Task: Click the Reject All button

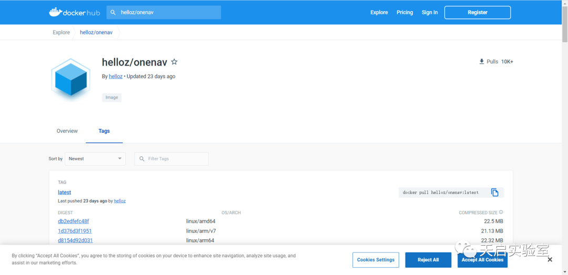Action: pyautogui.click(x=428, y=260)
